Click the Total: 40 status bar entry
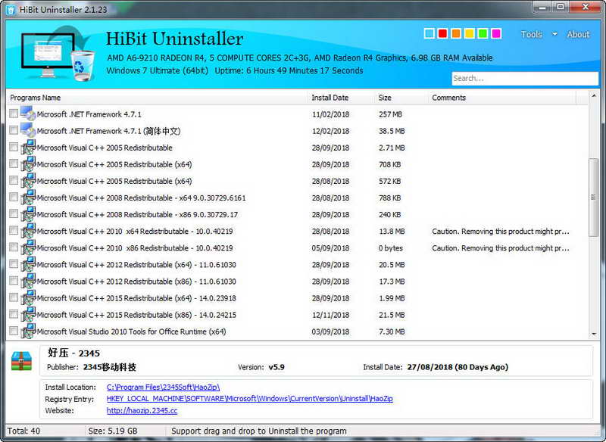 (x=23, y=431)
